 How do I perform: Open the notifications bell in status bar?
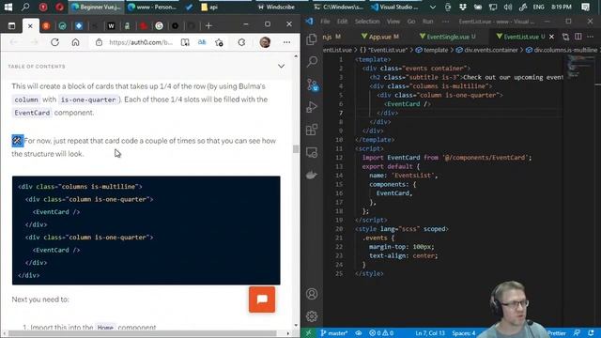(x=591, y=333)
